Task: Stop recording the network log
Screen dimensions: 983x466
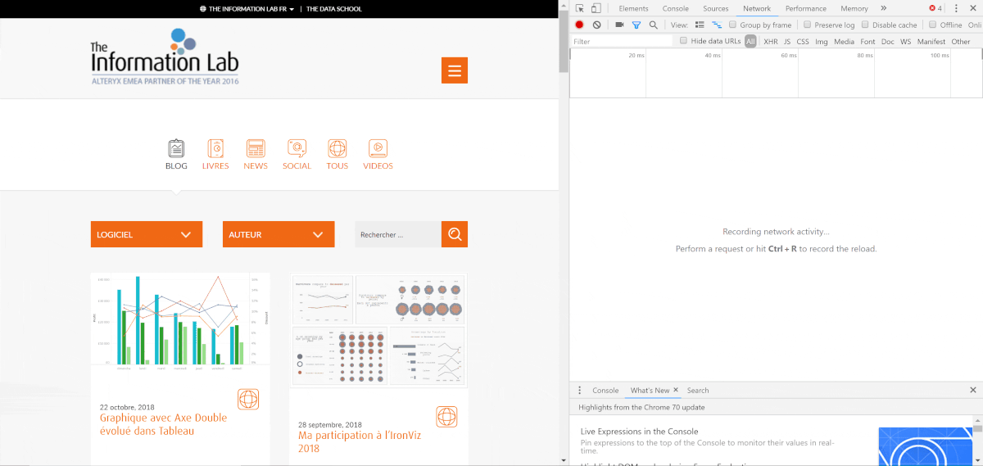Action: (579, 25)
